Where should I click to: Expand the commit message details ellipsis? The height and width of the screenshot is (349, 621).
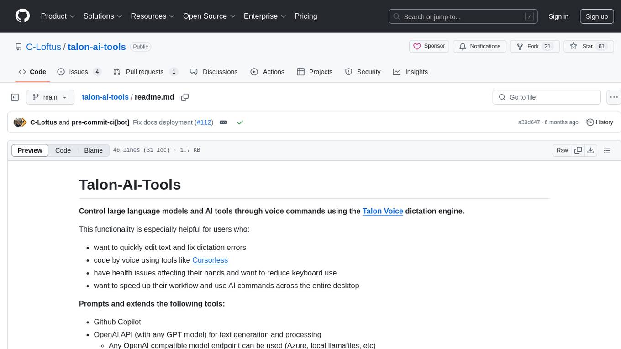pyautogui.click(x=223, y=122)
